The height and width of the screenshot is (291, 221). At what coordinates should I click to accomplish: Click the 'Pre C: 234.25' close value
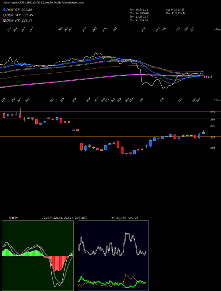(x=139, y=20)
